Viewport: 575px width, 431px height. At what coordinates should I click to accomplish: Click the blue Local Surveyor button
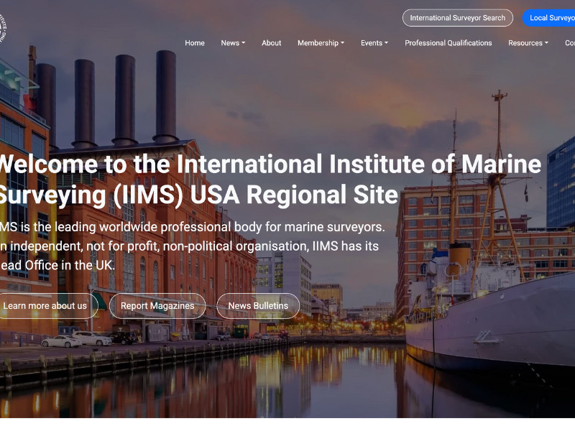pyautogui.click(x=549, y=18)
